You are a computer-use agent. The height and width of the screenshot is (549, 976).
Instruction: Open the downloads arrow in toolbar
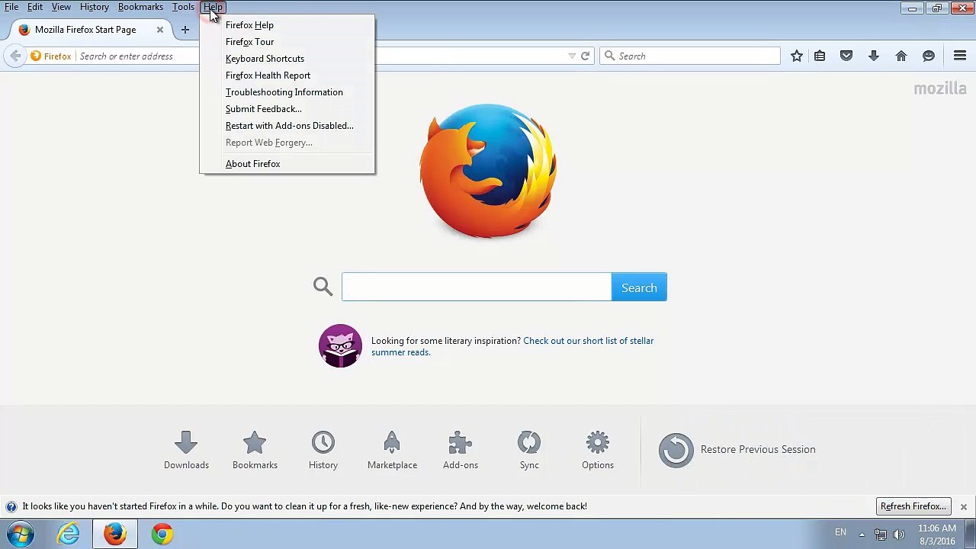tap(874, 56)
